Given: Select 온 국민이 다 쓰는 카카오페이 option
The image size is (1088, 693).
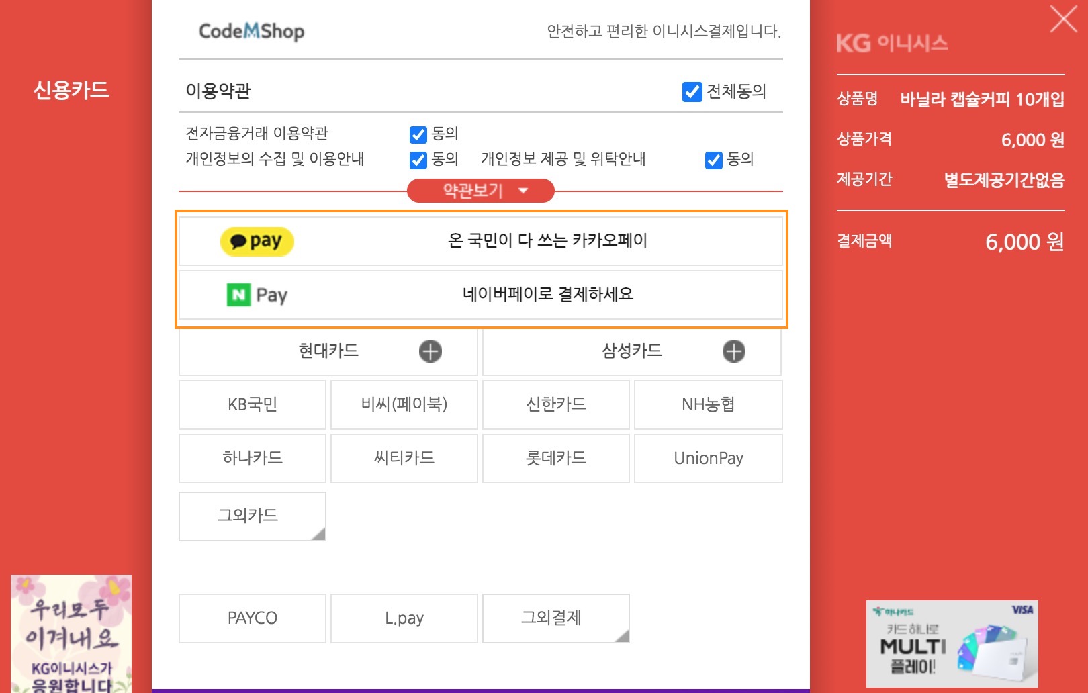Looking at the screenshot, I should (x=481, y=241).
